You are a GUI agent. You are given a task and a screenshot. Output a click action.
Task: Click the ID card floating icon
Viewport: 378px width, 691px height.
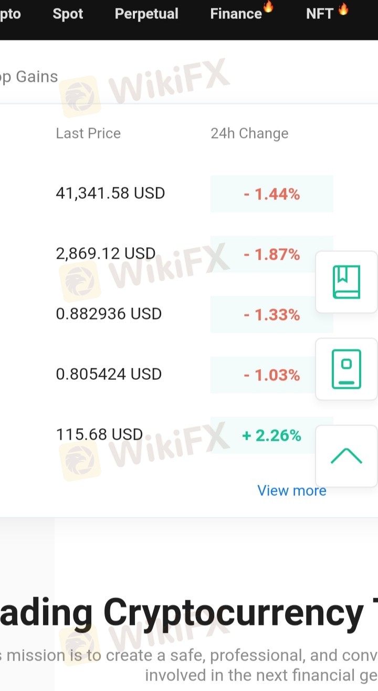(x=346, y=369)
